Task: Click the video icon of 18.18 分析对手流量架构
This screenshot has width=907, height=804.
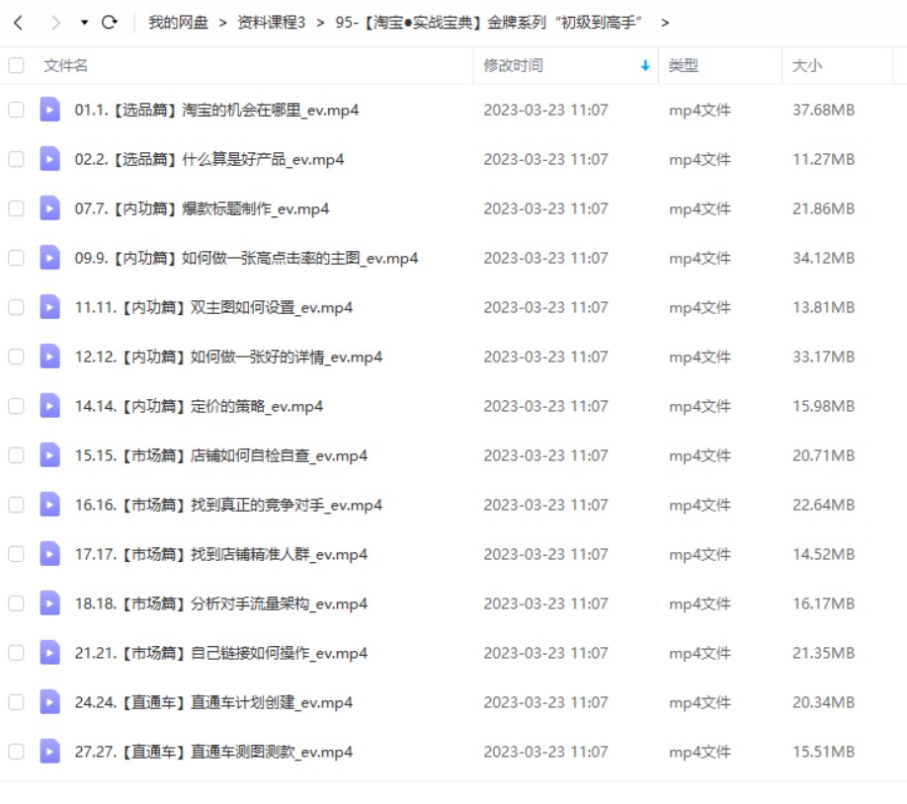Action: tap(49, 603)
